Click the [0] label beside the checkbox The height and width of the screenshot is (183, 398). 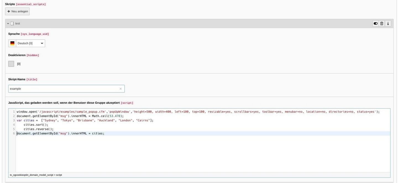pyautogui.click(x=19, y=64)
